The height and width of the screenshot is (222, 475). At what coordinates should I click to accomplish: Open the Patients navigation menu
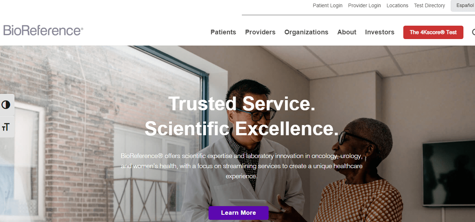pyautogui.click(x=223, y=32)
